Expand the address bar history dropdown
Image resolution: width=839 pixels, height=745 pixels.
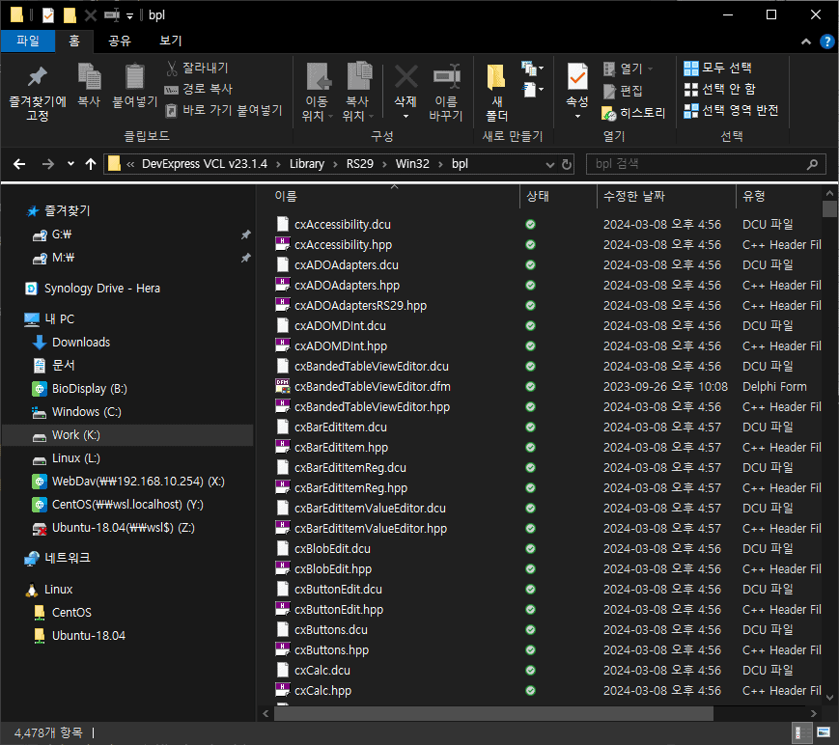pyautogui.click(x=549, y=164)
